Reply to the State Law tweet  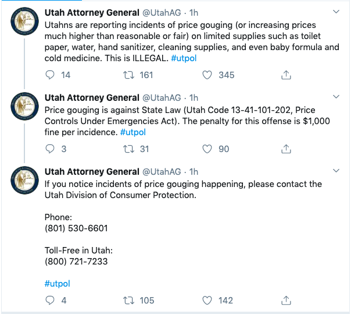[50, 149]
